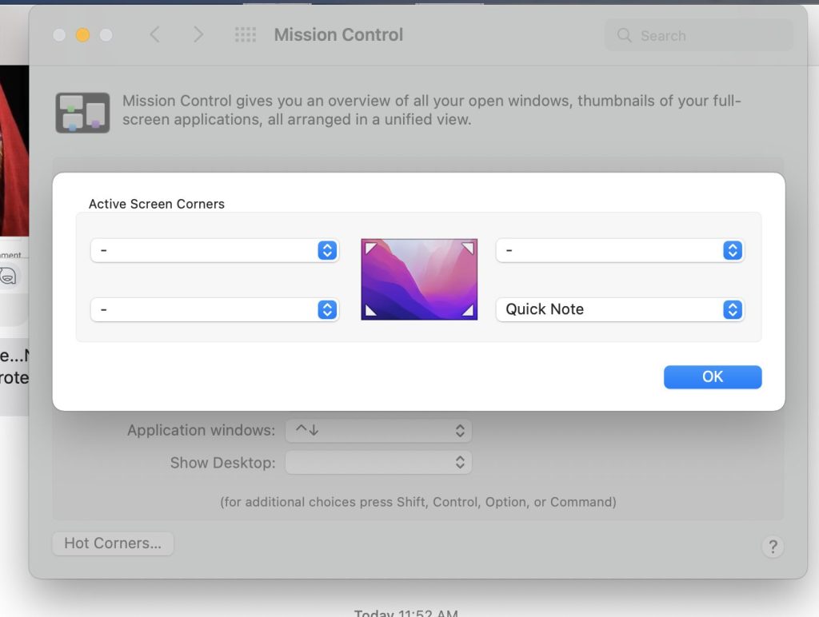Open the Application windows shortcut dropdown

378,431
